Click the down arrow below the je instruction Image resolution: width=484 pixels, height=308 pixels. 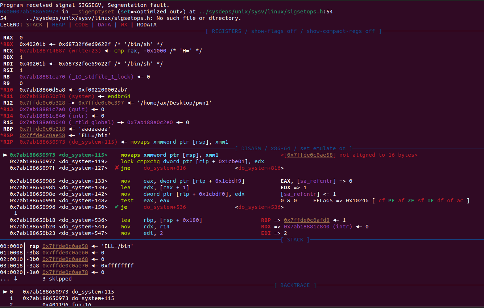pyautogui.click(x=15, y=214)
